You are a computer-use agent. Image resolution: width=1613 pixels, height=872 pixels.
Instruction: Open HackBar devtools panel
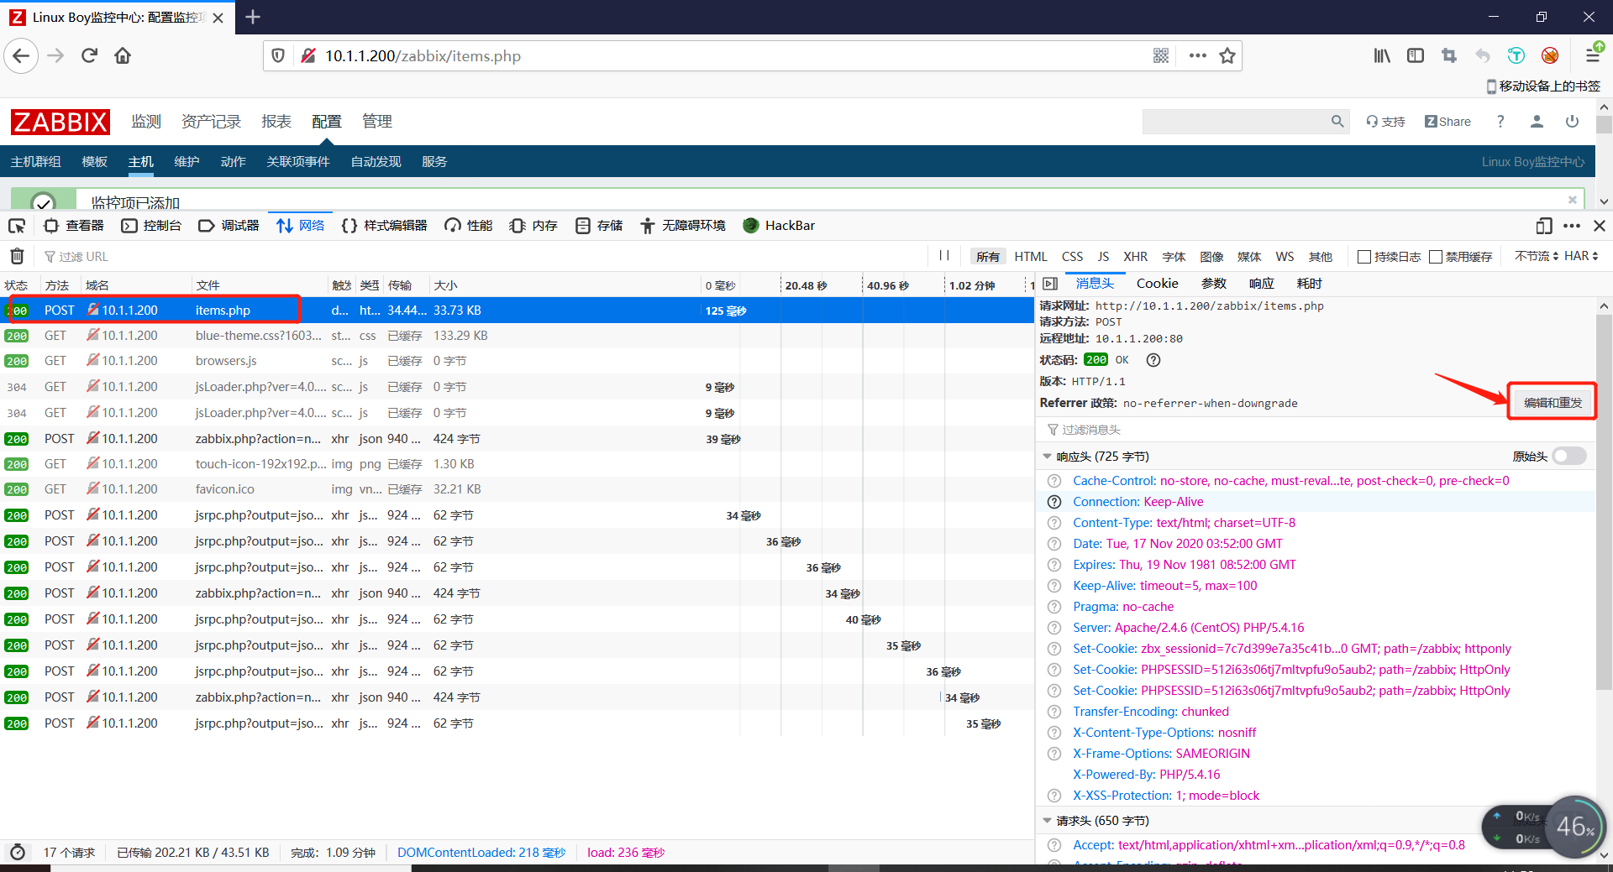pyautogui.click(x=779, y=226)
